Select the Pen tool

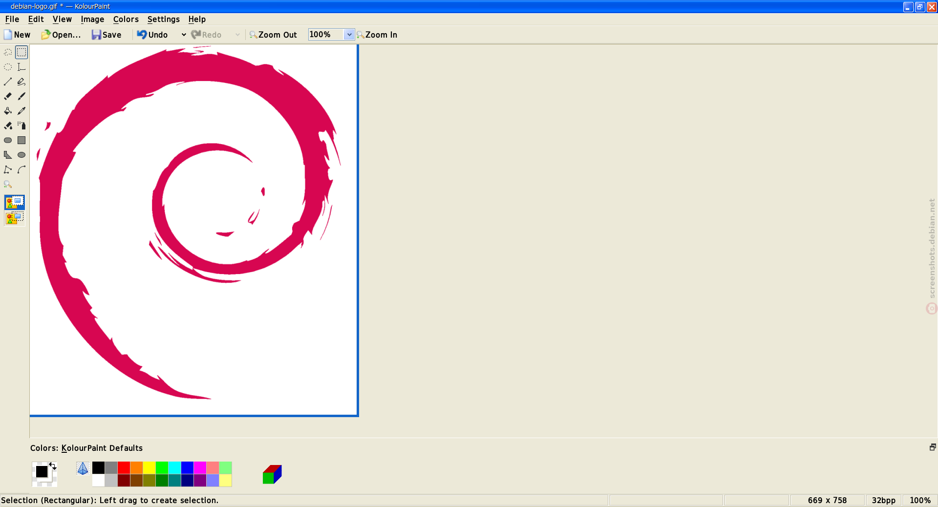(x=21, y=82)
